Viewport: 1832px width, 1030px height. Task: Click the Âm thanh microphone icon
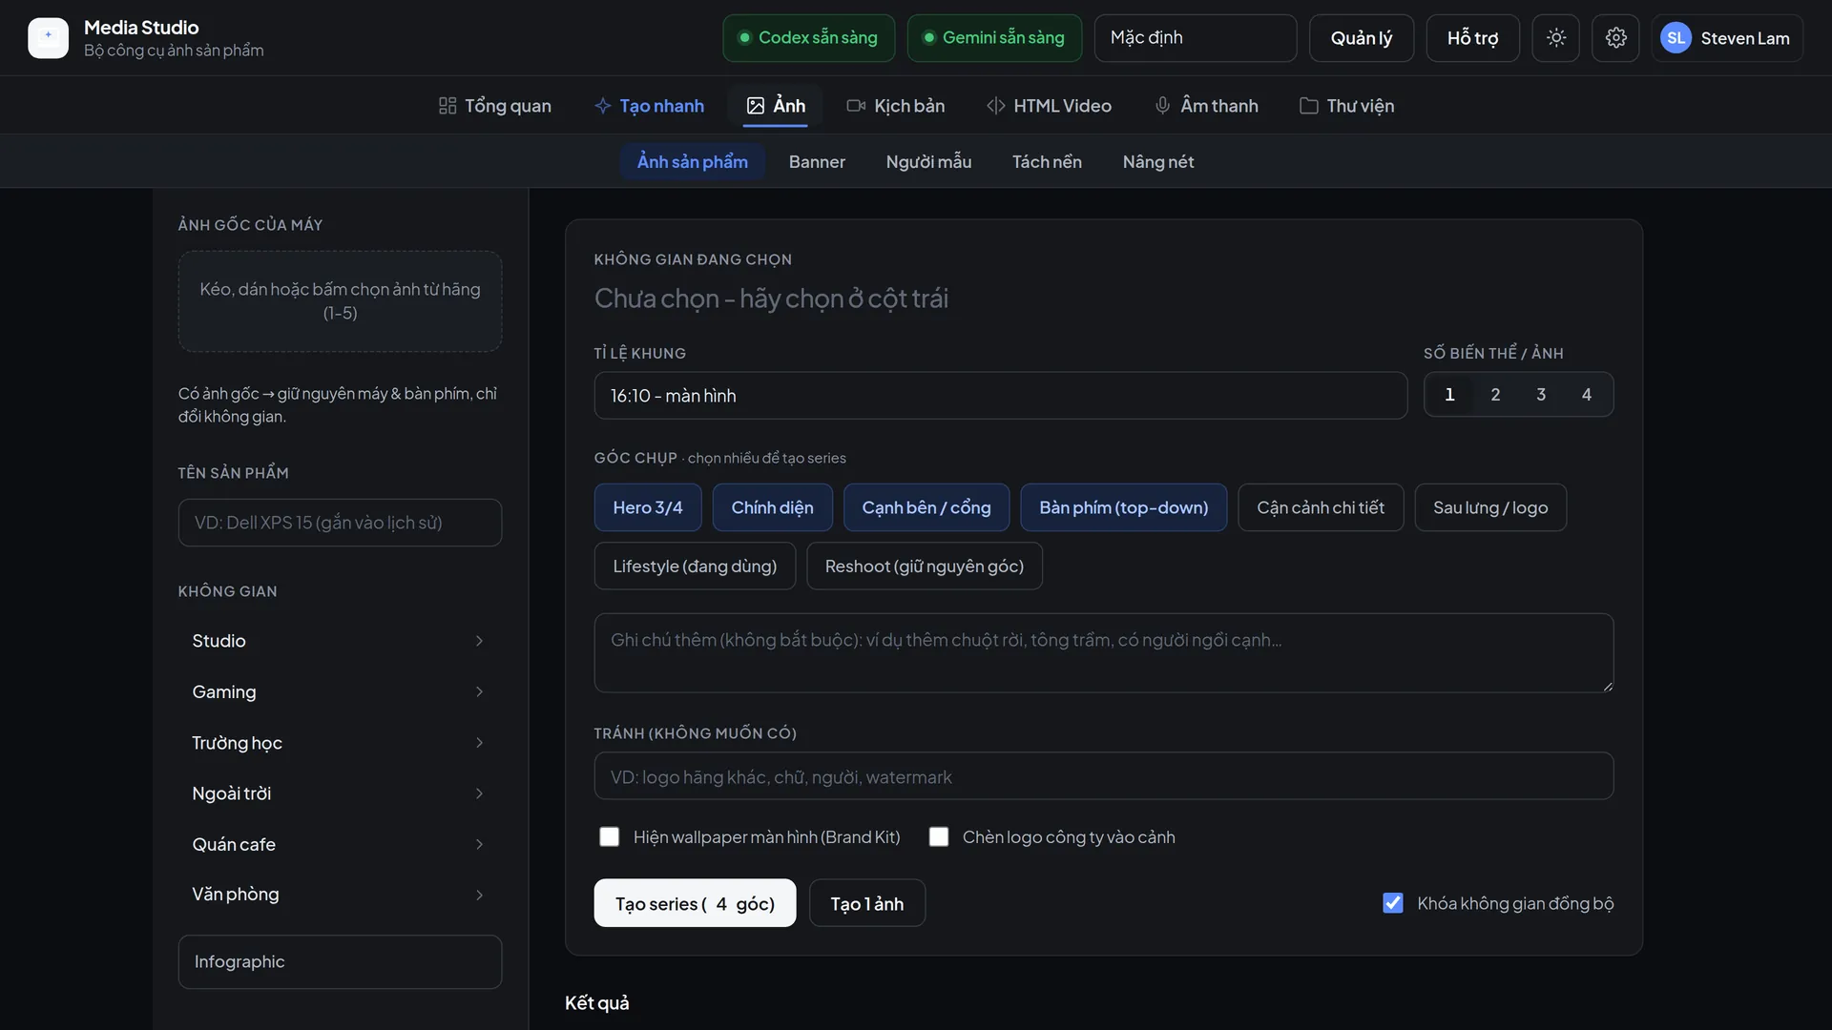pyautogui.click(x=1162, y=106)
